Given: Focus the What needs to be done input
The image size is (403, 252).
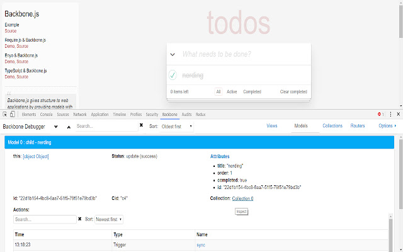Looking at the screenshot, I should (244, 54).
